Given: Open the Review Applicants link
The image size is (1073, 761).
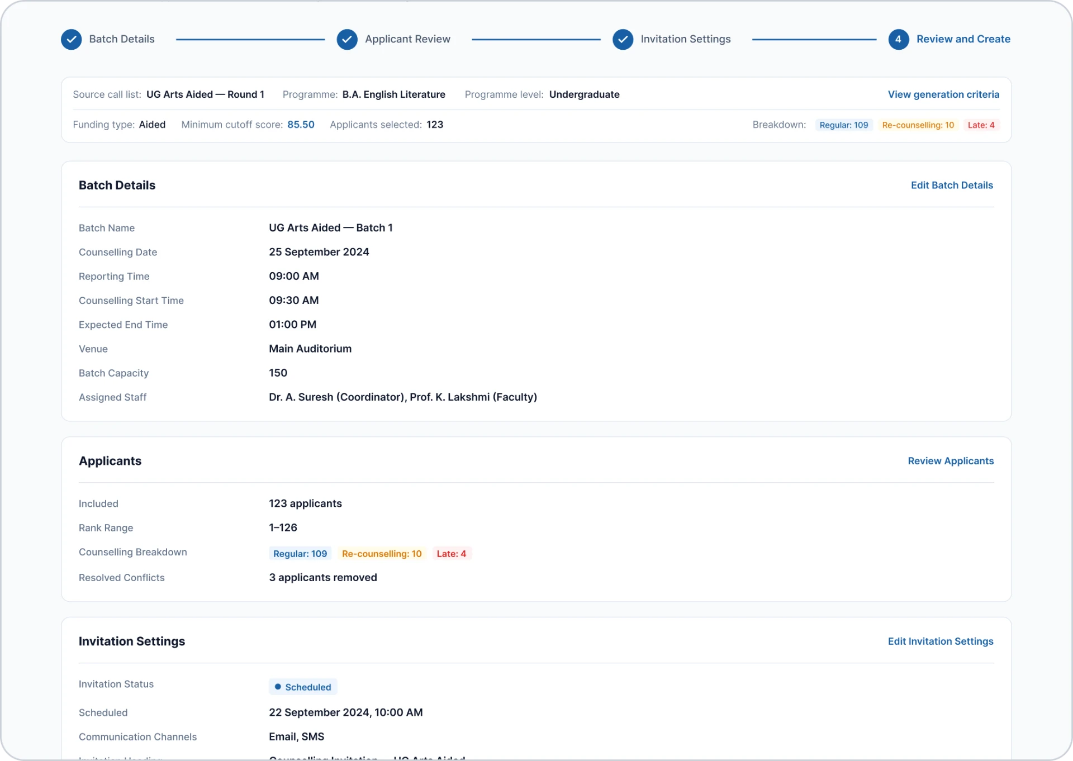Looking at the screenshot, I should pos(951,461).
